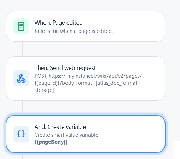Click the curly braces Create variable icon
The height and width of the screenshot is (159, 180).
point(21,134)
